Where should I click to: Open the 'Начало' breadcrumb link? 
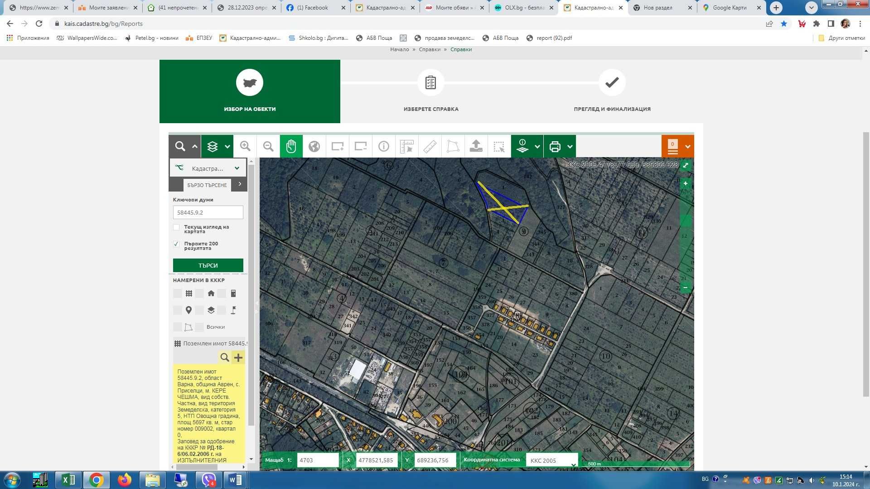pyautogui.click(x=400, y=49)
